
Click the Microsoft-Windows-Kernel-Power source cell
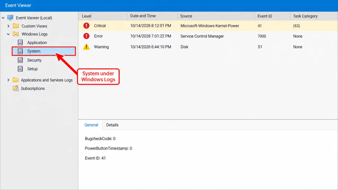(x=210, y=26)
